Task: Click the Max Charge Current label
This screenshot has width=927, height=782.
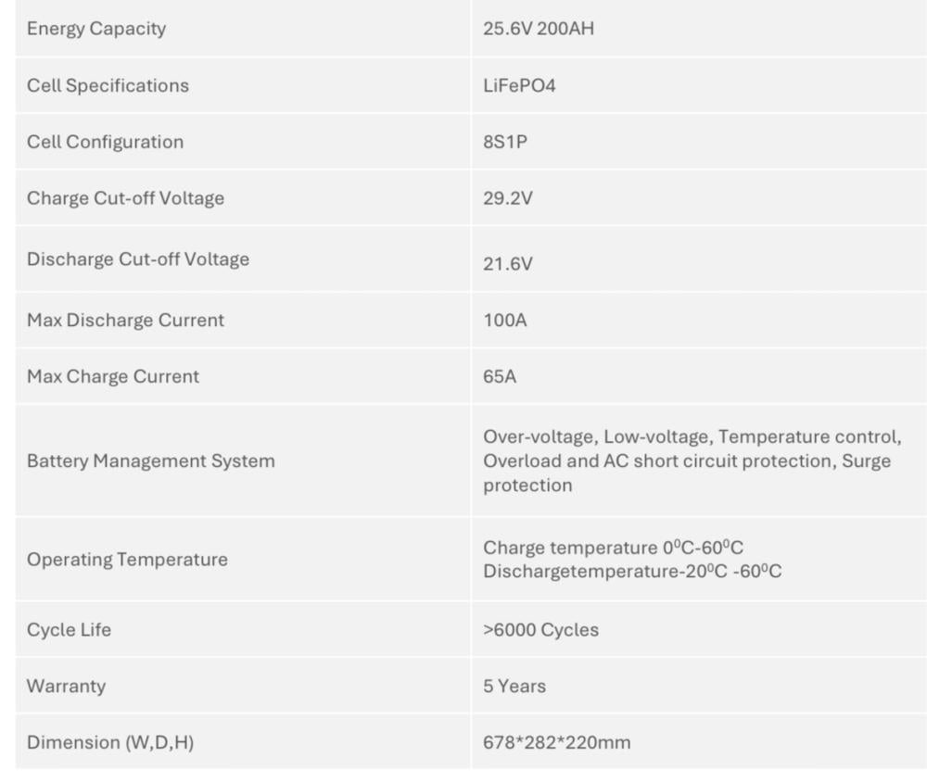Action: tap(113, 377)
